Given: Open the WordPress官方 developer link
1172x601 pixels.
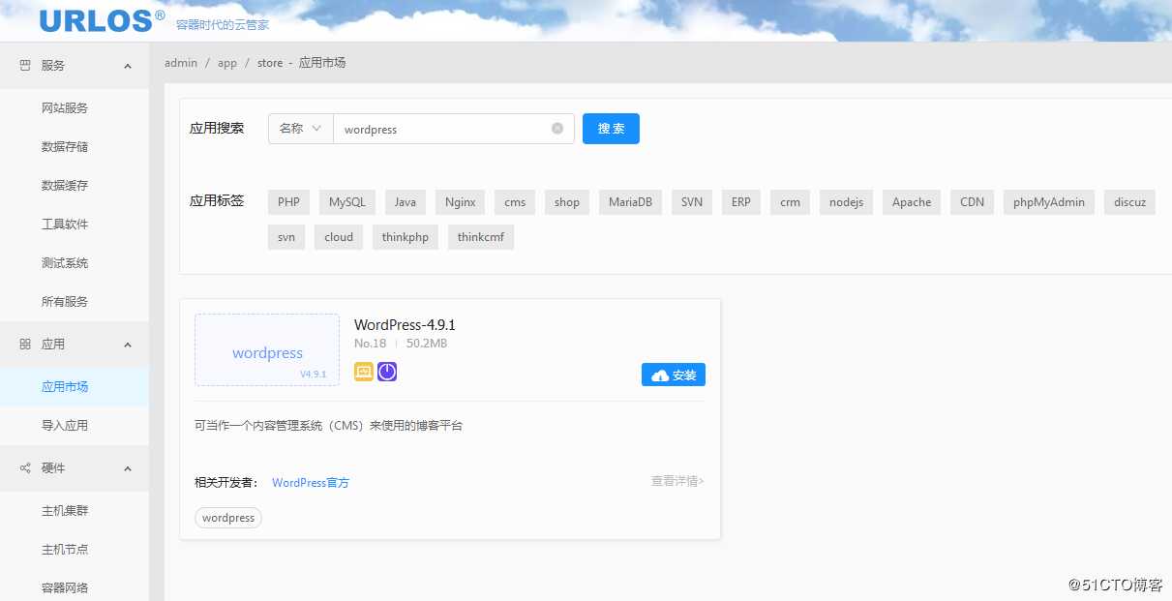Looking at the screenshot, I should (311, 483).
